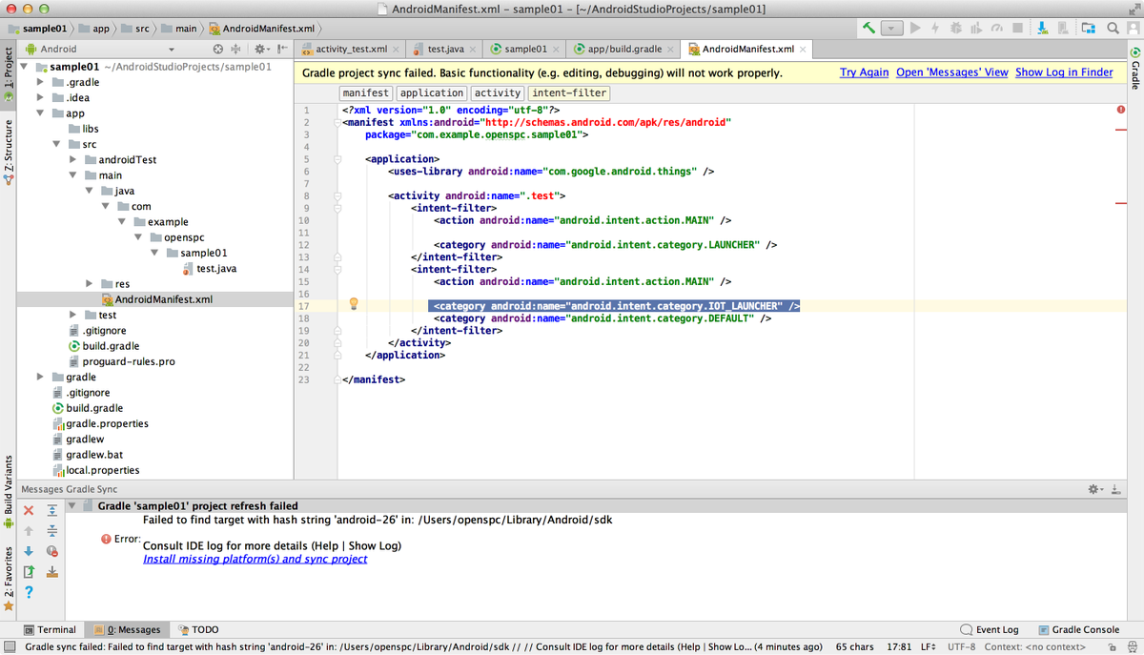1144x655 pixels.
Task: Open the Build Variants side tab
Action: click(x=9, y=492)
